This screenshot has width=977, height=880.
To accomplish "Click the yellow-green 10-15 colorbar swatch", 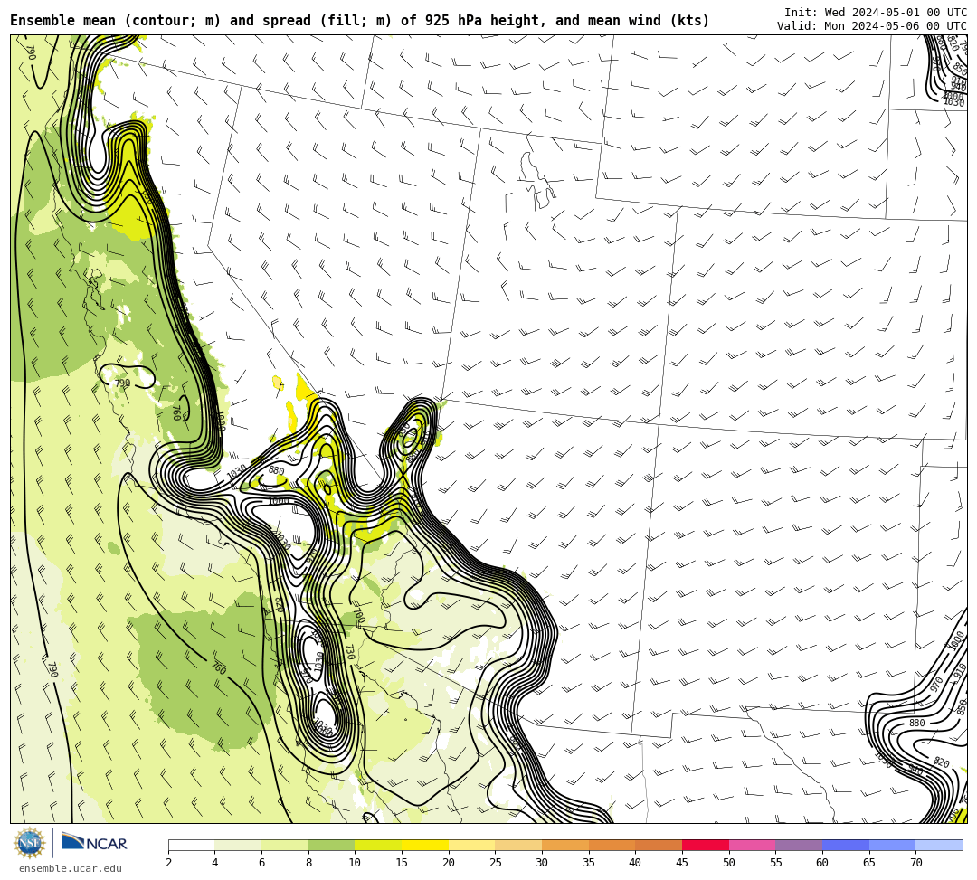I will click(378, 845).
